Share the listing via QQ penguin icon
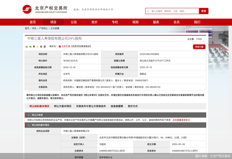Screen dimensions: 232x159 point(34,47)
